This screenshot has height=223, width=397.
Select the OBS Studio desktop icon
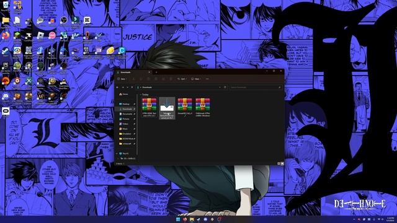pyautogui.click(x=64, y=20)
